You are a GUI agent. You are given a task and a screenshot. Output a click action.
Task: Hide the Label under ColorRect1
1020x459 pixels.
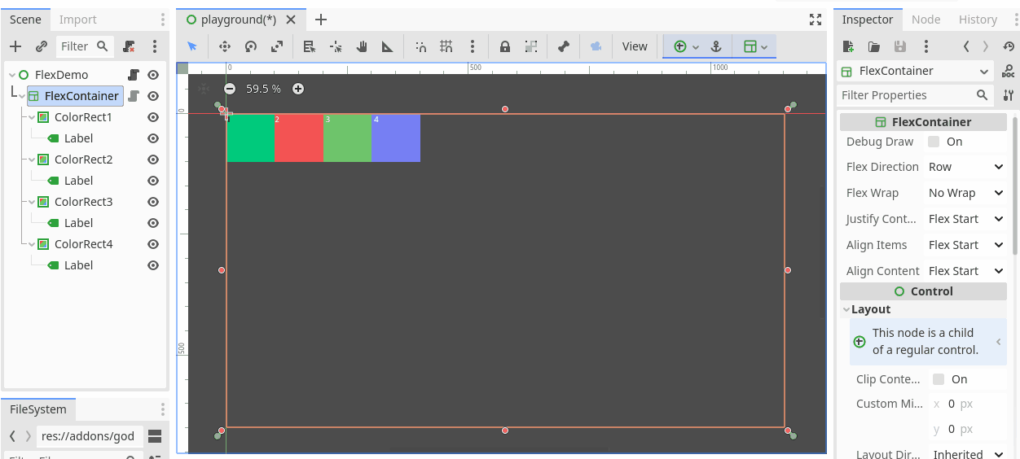(153, 138)
